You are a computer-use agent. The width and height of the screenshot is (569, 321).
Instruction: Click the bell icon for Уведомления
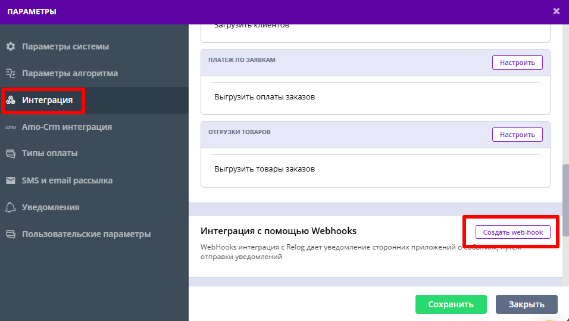(10, 207)
